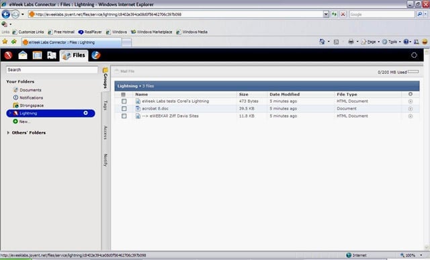Click options icon for eWeek Labs tests row
430x260 pixels.
click(411, 101)
